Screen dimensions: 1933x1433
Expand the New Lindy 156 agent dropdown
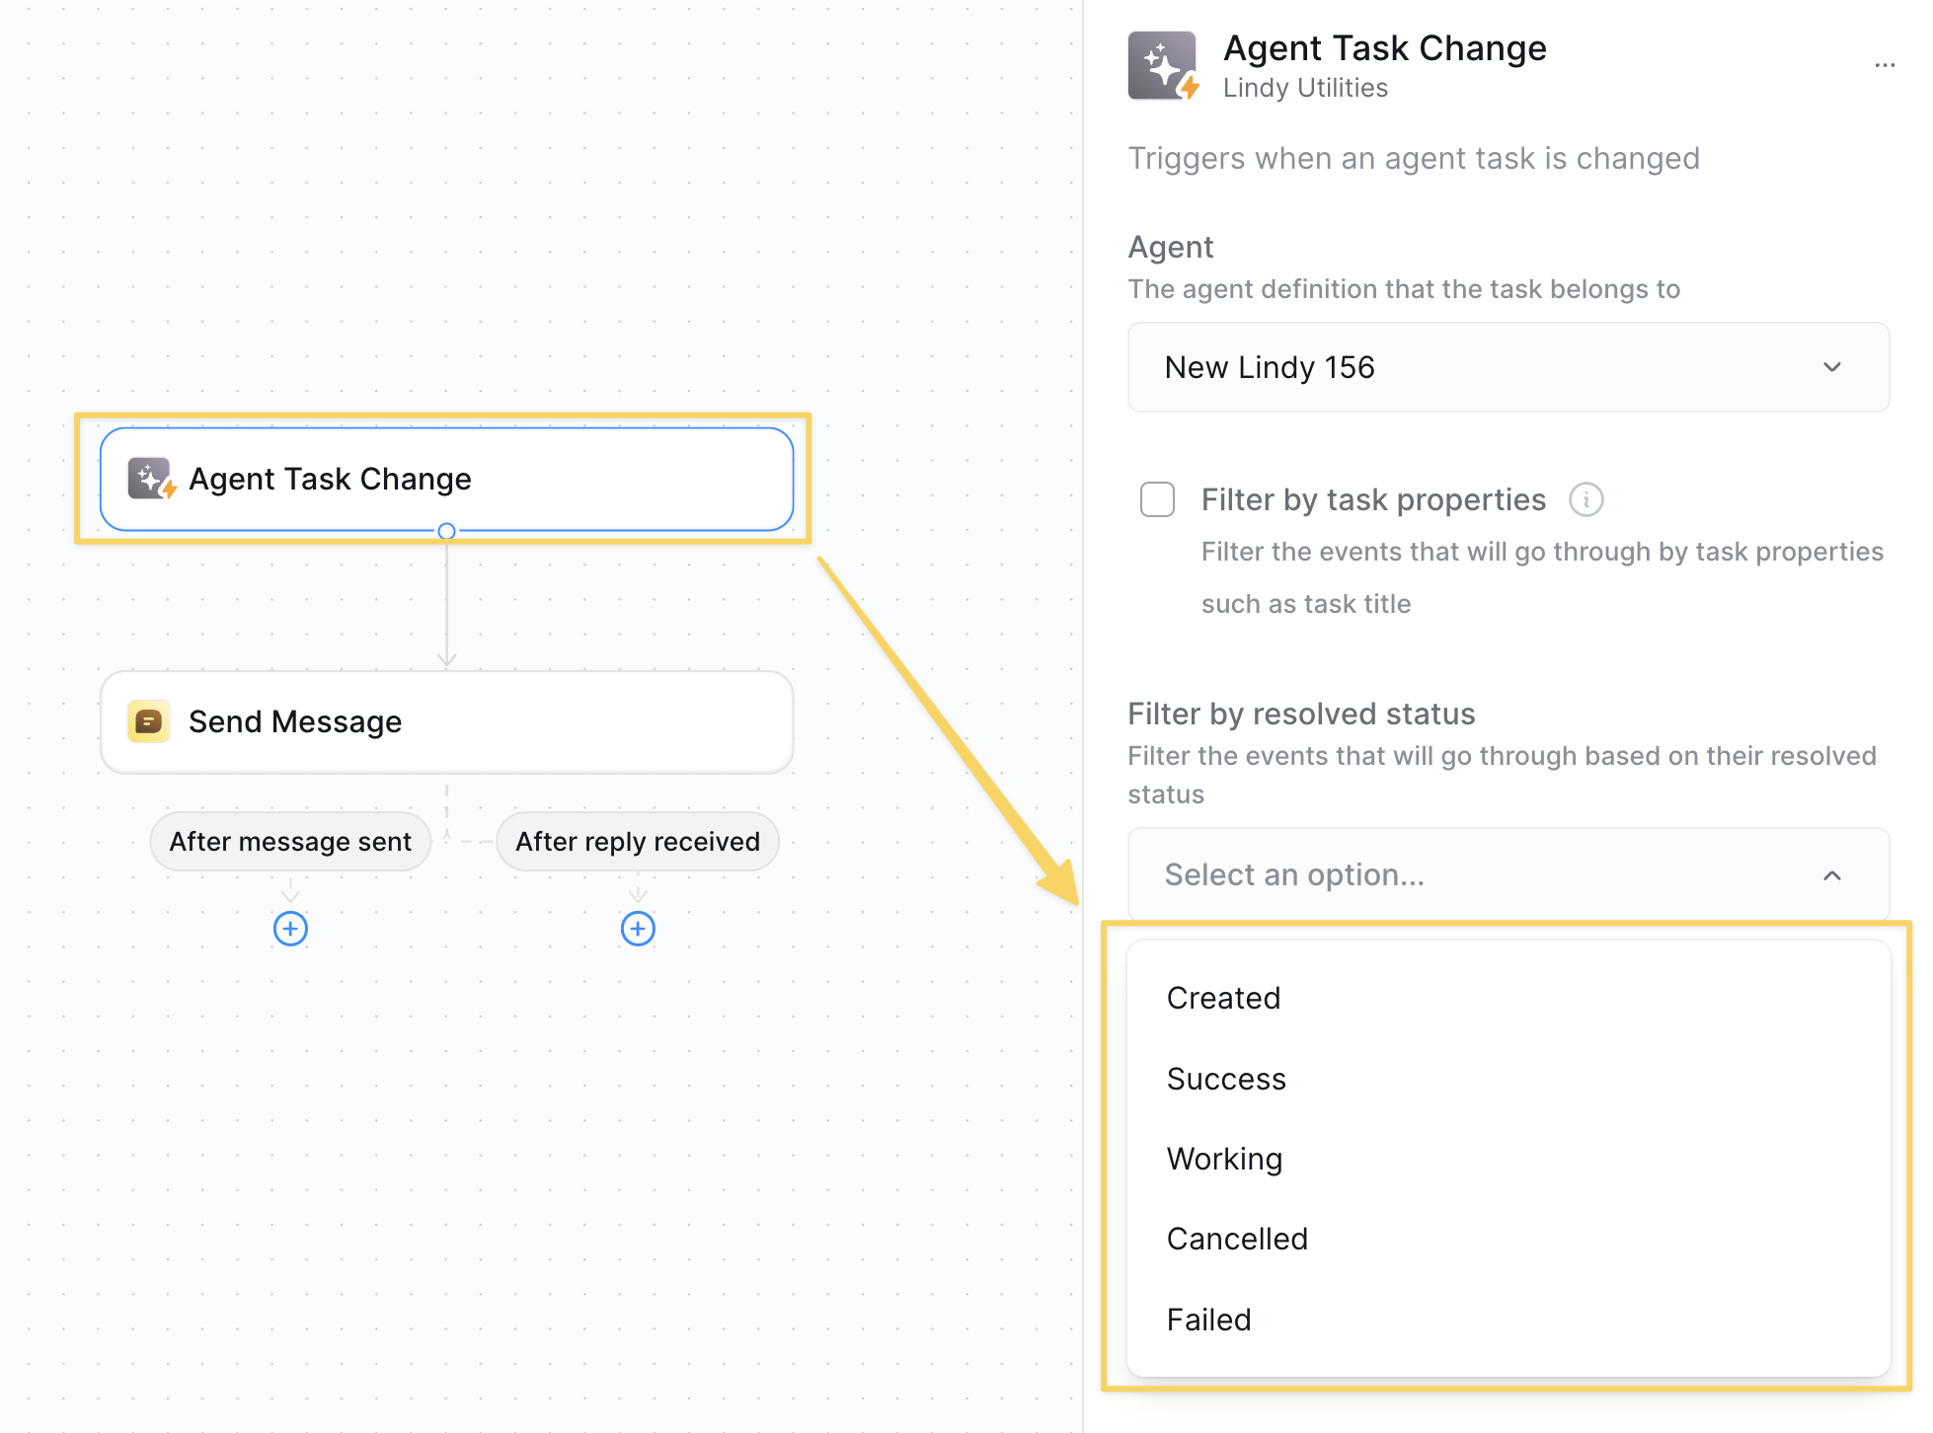tap(1507, 367)
